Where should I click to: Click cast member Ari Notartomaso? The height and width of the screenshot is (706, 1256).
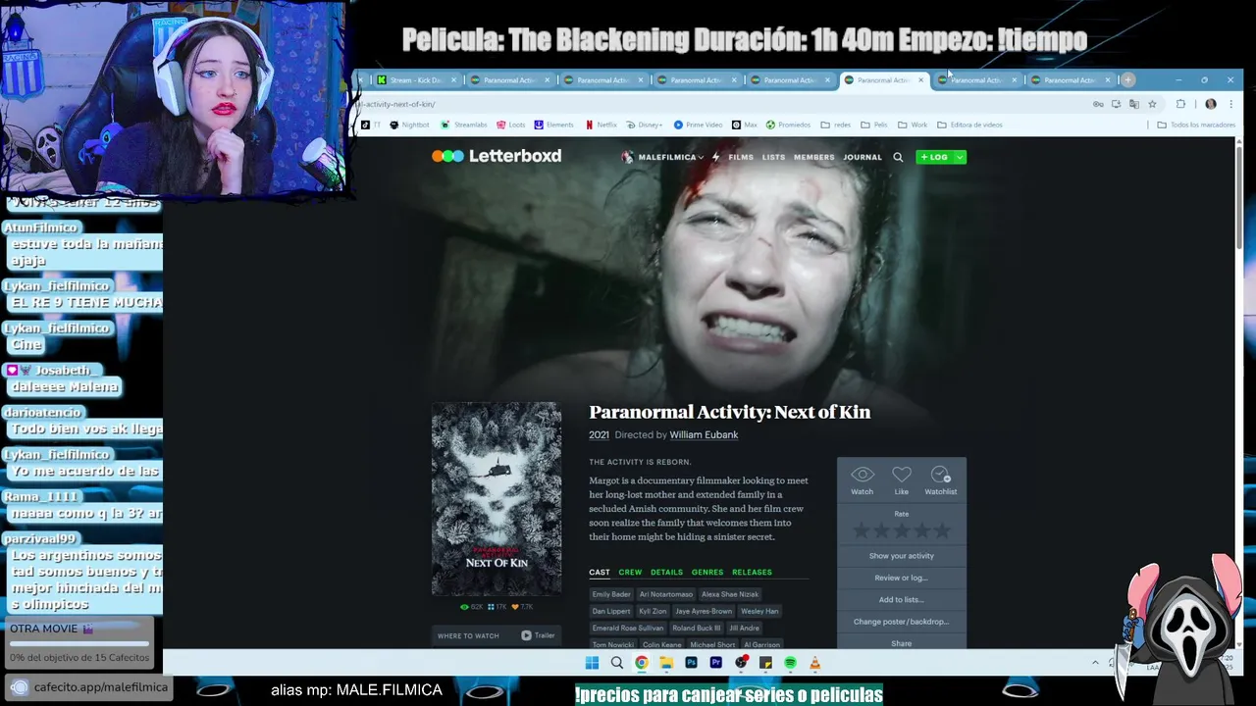point(666,594)
